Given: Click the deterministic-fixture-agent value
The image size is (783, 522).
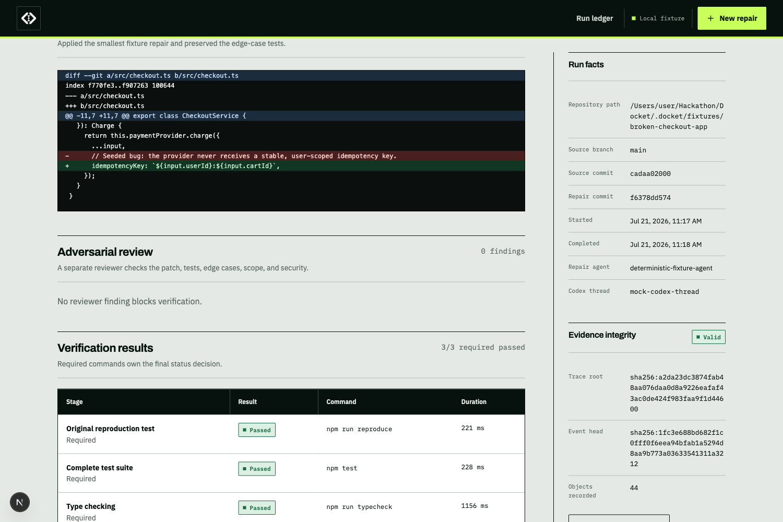Looking at the screenshot, I should click(671, 268).
